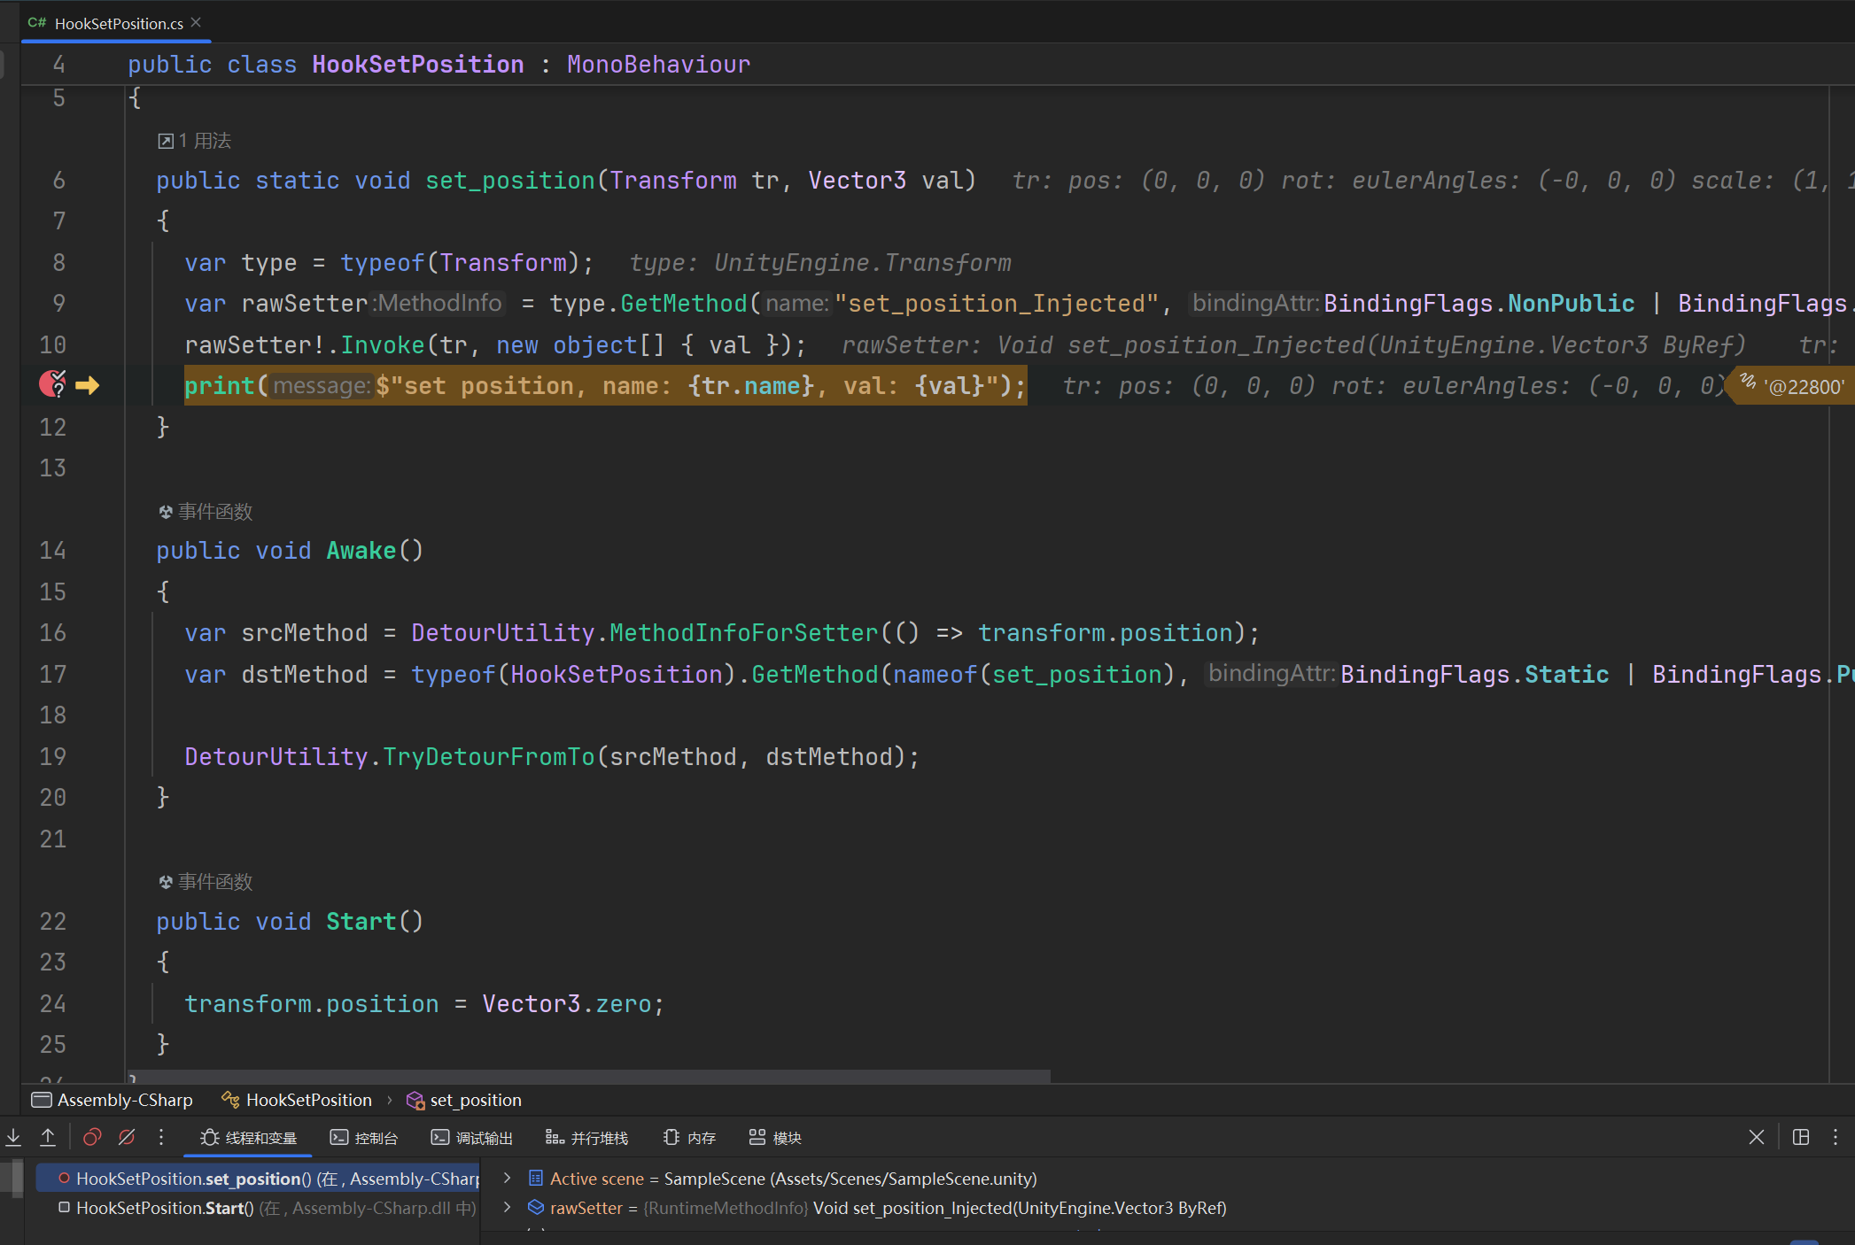Click the step out upload-arrow icon
The height and width of the screenshot is (1245, 1855).
click(x=48, y=1137)
